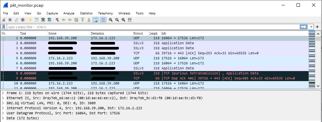322x122 pixels.
Task: Sort packets by the Protocol column header
Action: coord(140,33)
